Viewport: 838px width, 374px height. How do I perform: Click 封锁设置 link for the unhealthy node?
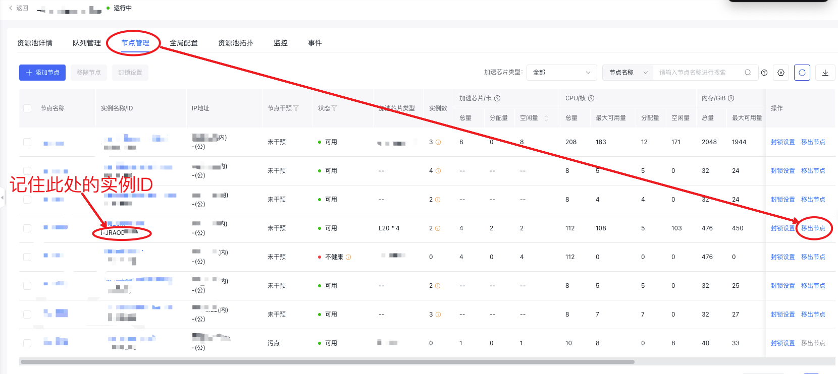tap(782, 257)
